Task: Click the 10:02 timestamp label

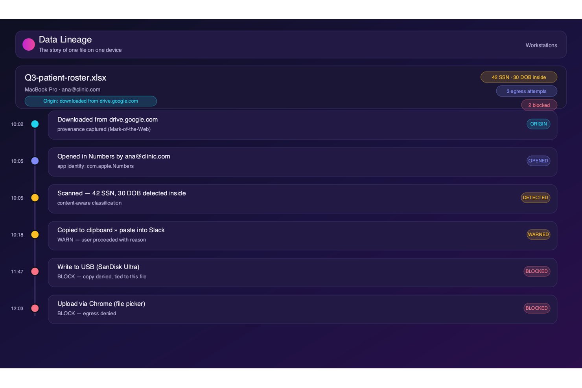Action: pyautogui.click(x=17, y=124)
